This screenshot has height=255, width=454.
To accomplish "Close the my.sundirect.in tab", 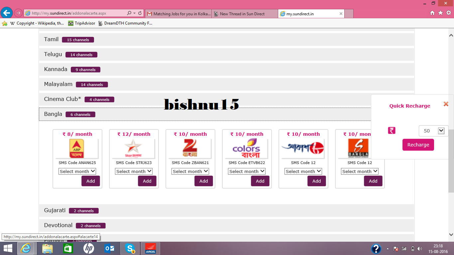I will (341, 14).
